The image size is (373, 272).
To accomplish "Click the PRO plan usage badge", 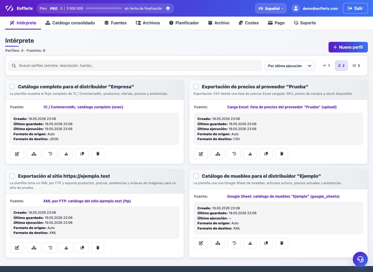I will pos(54,9).
